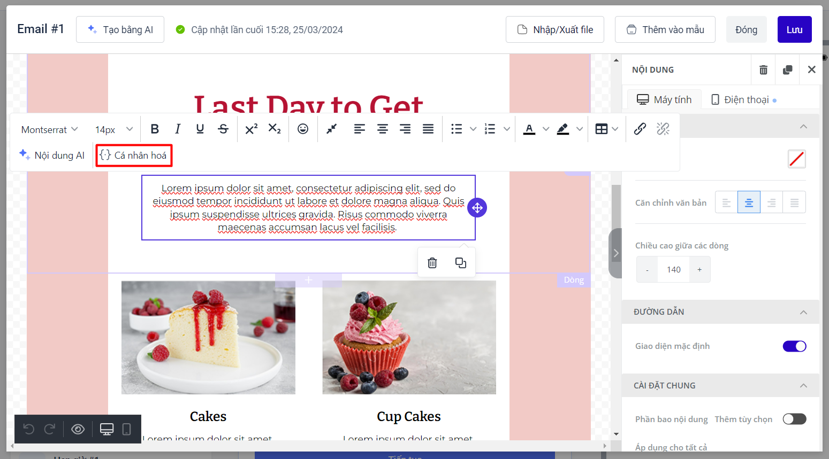The image size is (829, 459).
Task: Insert an emoji from the toolbar
Action: pos(303,129)
